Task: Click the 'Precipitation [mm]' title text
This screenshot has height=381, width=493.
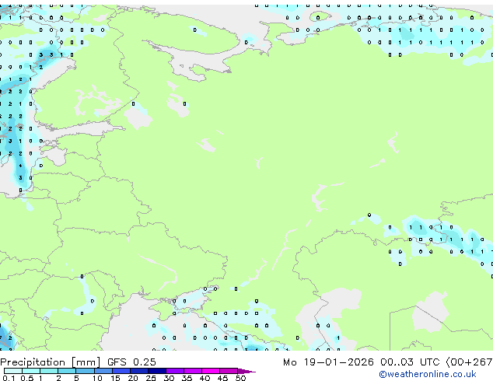Action: pos(51,362)
